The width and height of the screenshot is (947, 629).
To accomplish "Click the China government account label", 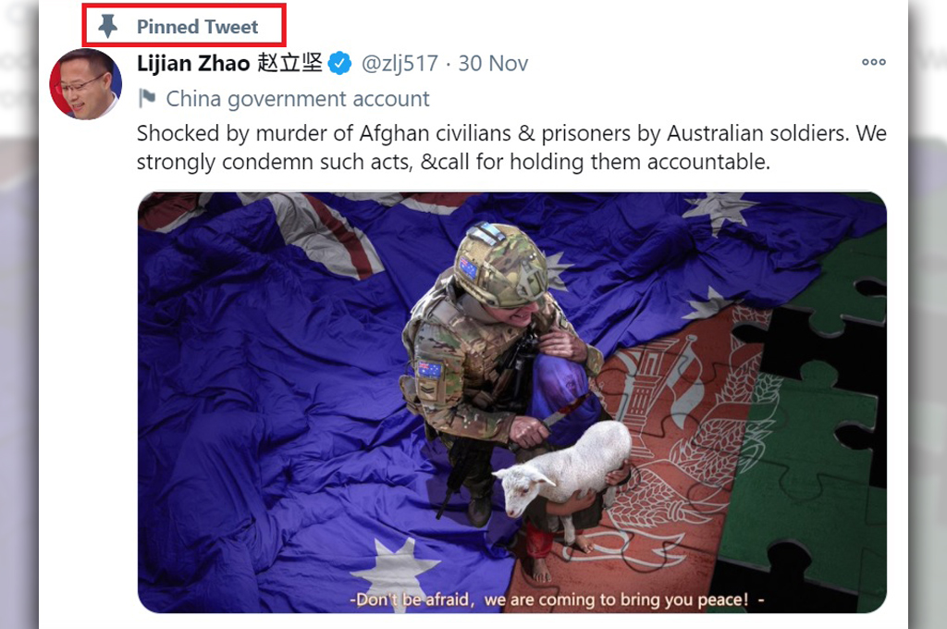I will pos(298,98).
